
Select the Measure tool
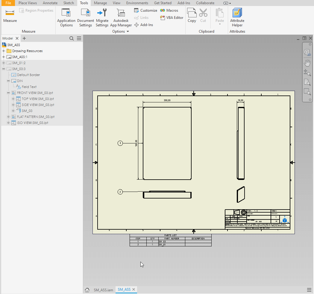10,16
